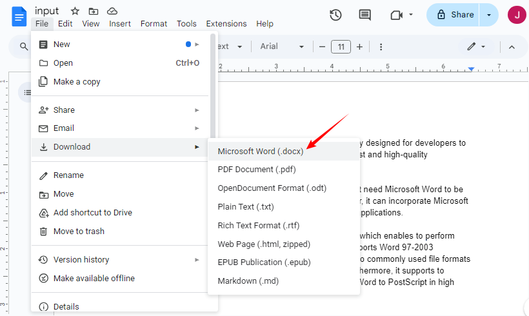Star the document named input

pos(75,12)
